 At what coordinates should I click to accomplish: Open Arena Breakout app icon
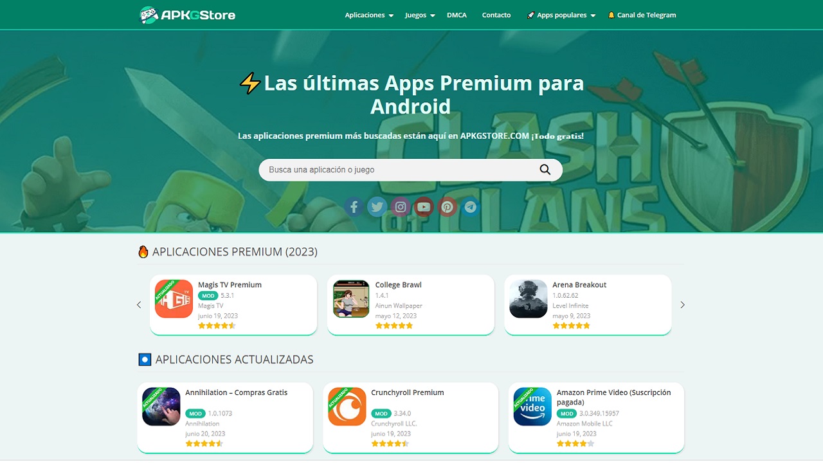(529, 299)
